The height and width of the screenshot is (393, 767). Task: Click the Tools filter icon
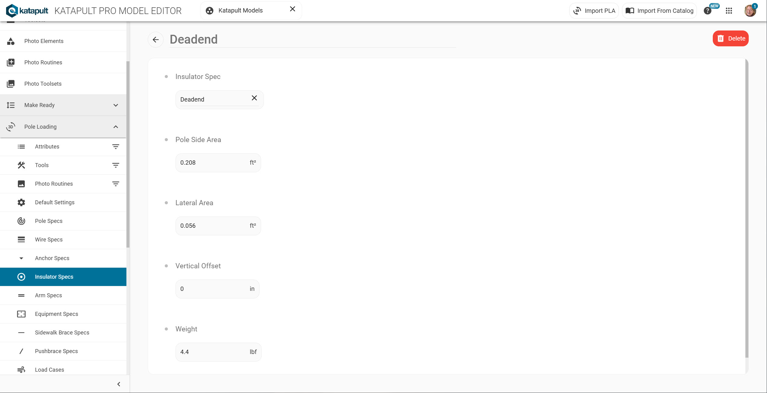(115, 165)
